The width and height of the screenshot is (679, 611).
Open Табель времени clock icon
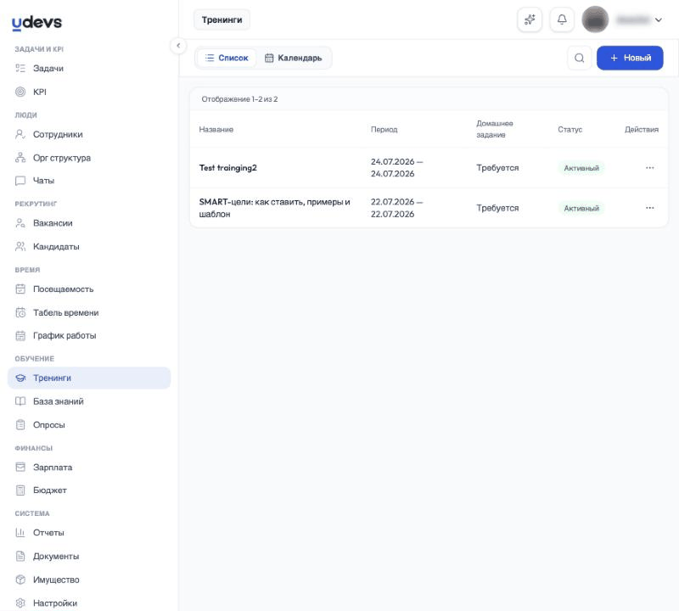(x=20, y=312)
